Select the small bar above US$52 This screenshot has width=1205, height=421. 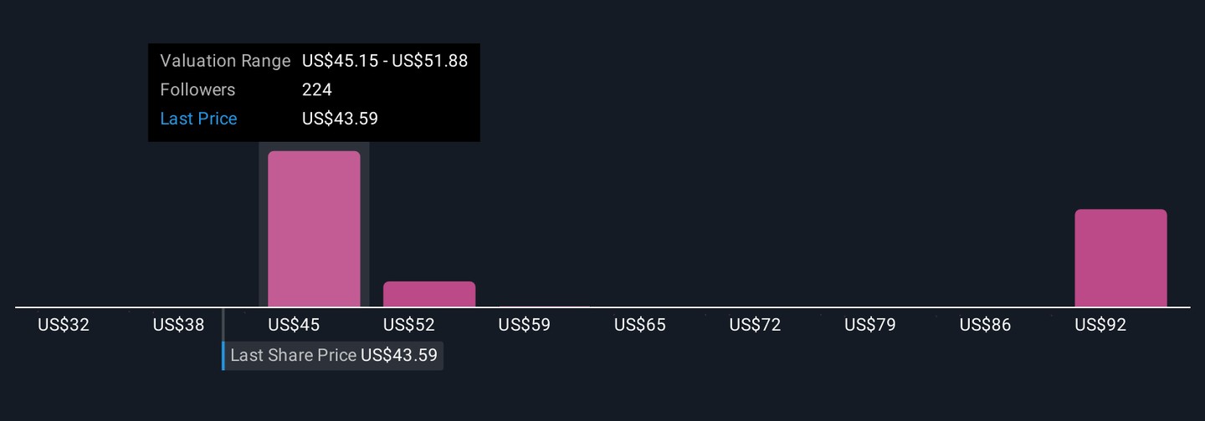(429, 294)
